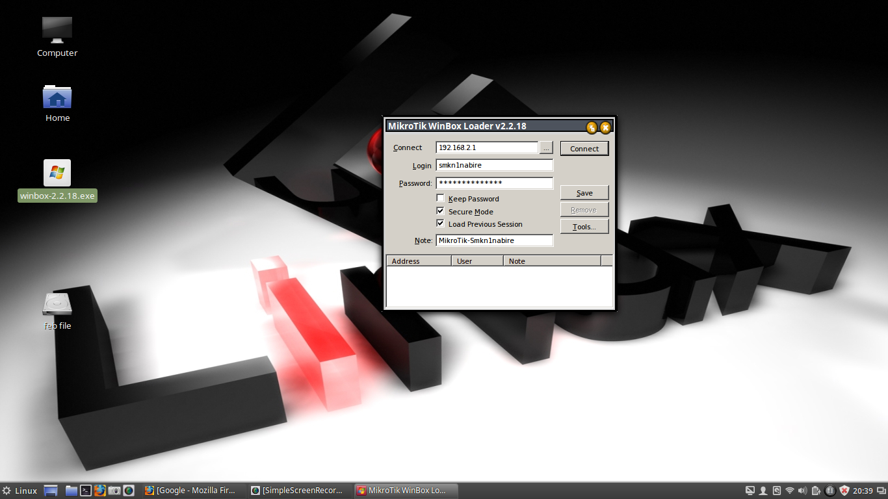Open the user account tray icon

click(763, 491)
